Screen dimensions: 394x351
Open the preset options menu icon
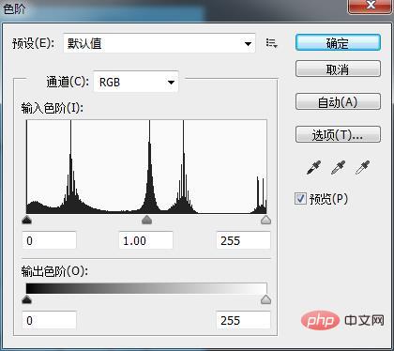pyautogui.click(x=271, y=43)
